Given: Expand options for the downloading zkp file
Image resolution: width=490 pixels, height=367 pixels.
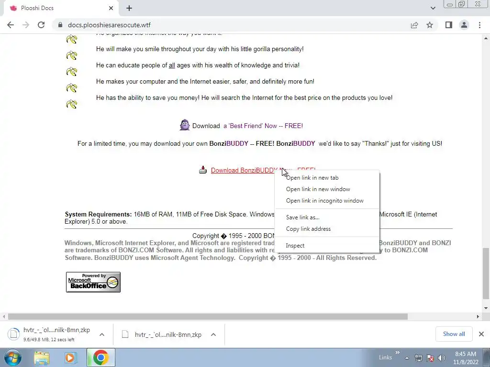Looking at the screenshot, I should click(101, 335).
